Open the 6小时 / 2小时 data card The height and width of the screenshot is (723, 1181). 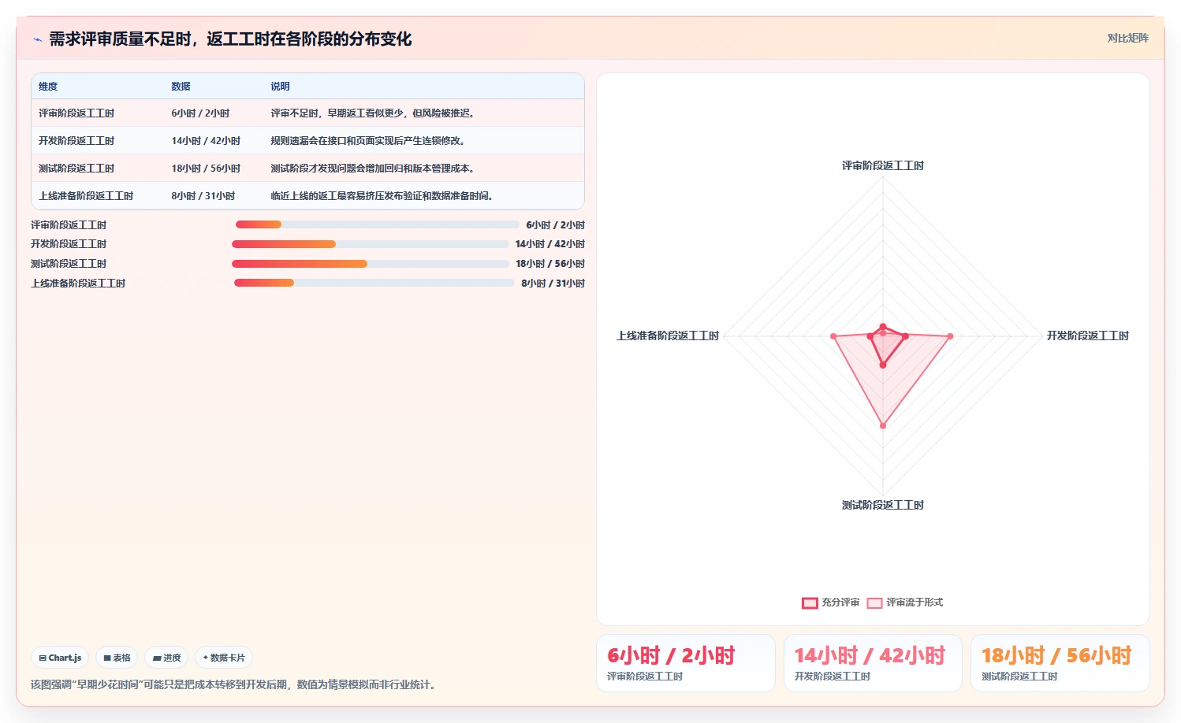point(686,663)
